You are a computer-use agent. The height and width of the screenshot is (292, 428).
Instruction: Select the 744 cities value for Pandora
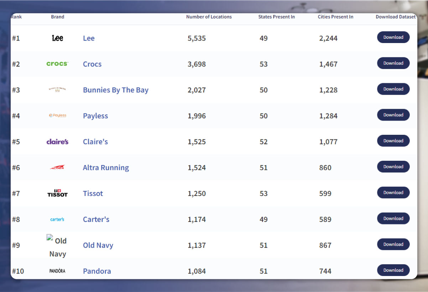pos(325,271)
